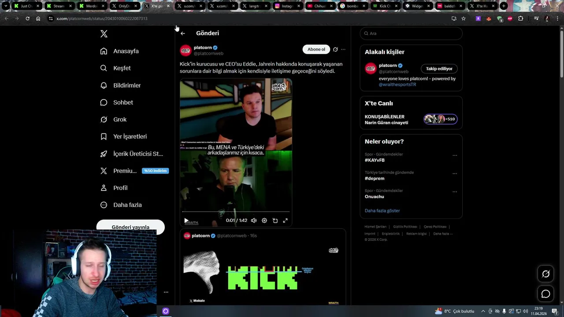
Task: Open options for the #deprem trend
Action: (455, 173)
